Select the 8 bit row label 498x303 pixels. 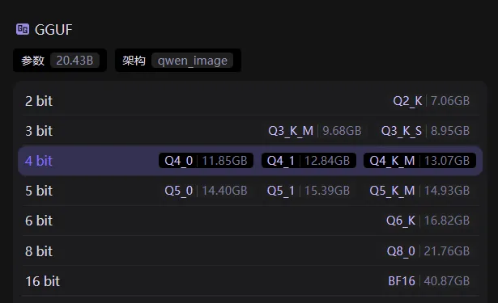pos(39,251)
